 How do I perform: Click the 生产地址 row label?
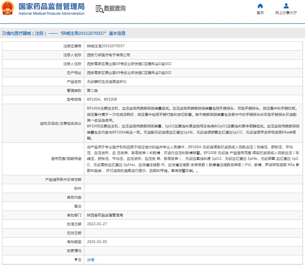pos(74,73)
